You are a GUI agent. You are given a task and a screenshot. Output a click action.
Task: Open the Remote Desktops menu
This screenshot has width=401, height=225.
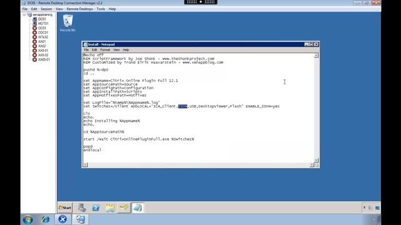tap(80, 9)
